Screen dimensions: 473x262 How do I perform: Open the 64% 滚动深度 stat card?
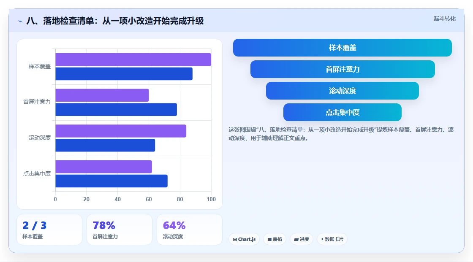pos(190,230)
